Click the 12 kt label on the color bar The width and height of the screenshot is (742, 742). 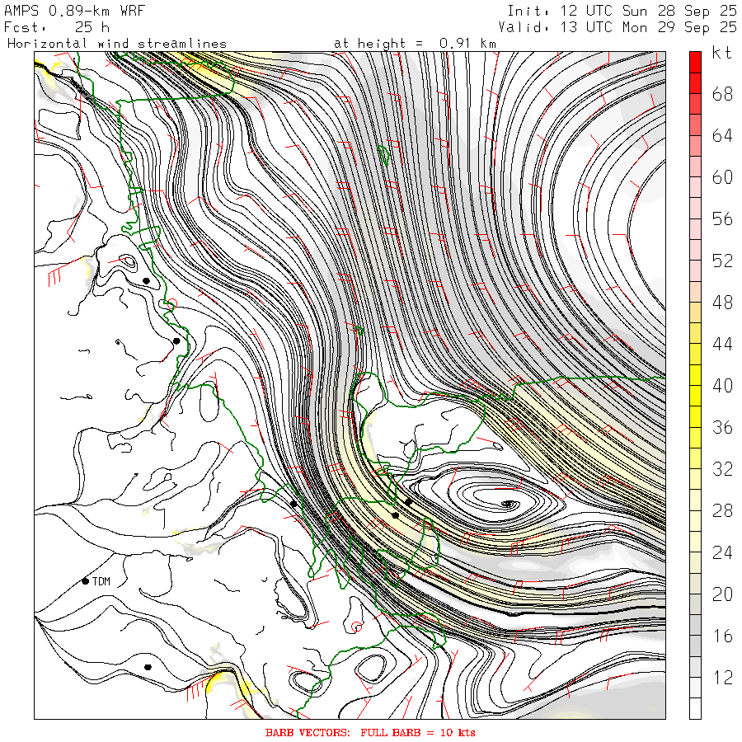(722, 678)
